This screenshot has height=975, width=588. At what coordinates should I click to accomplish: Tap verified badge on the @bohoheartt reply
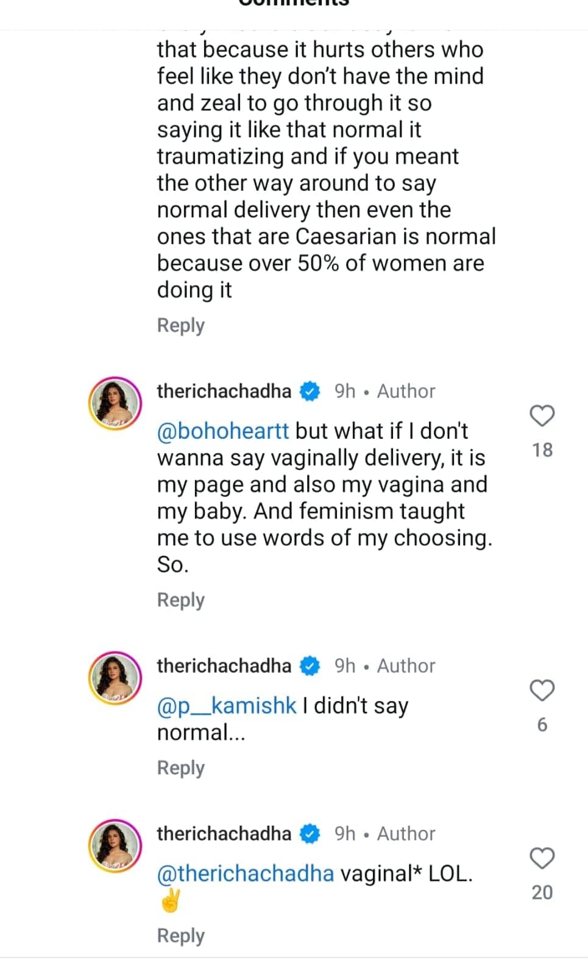tap(310, 391)
